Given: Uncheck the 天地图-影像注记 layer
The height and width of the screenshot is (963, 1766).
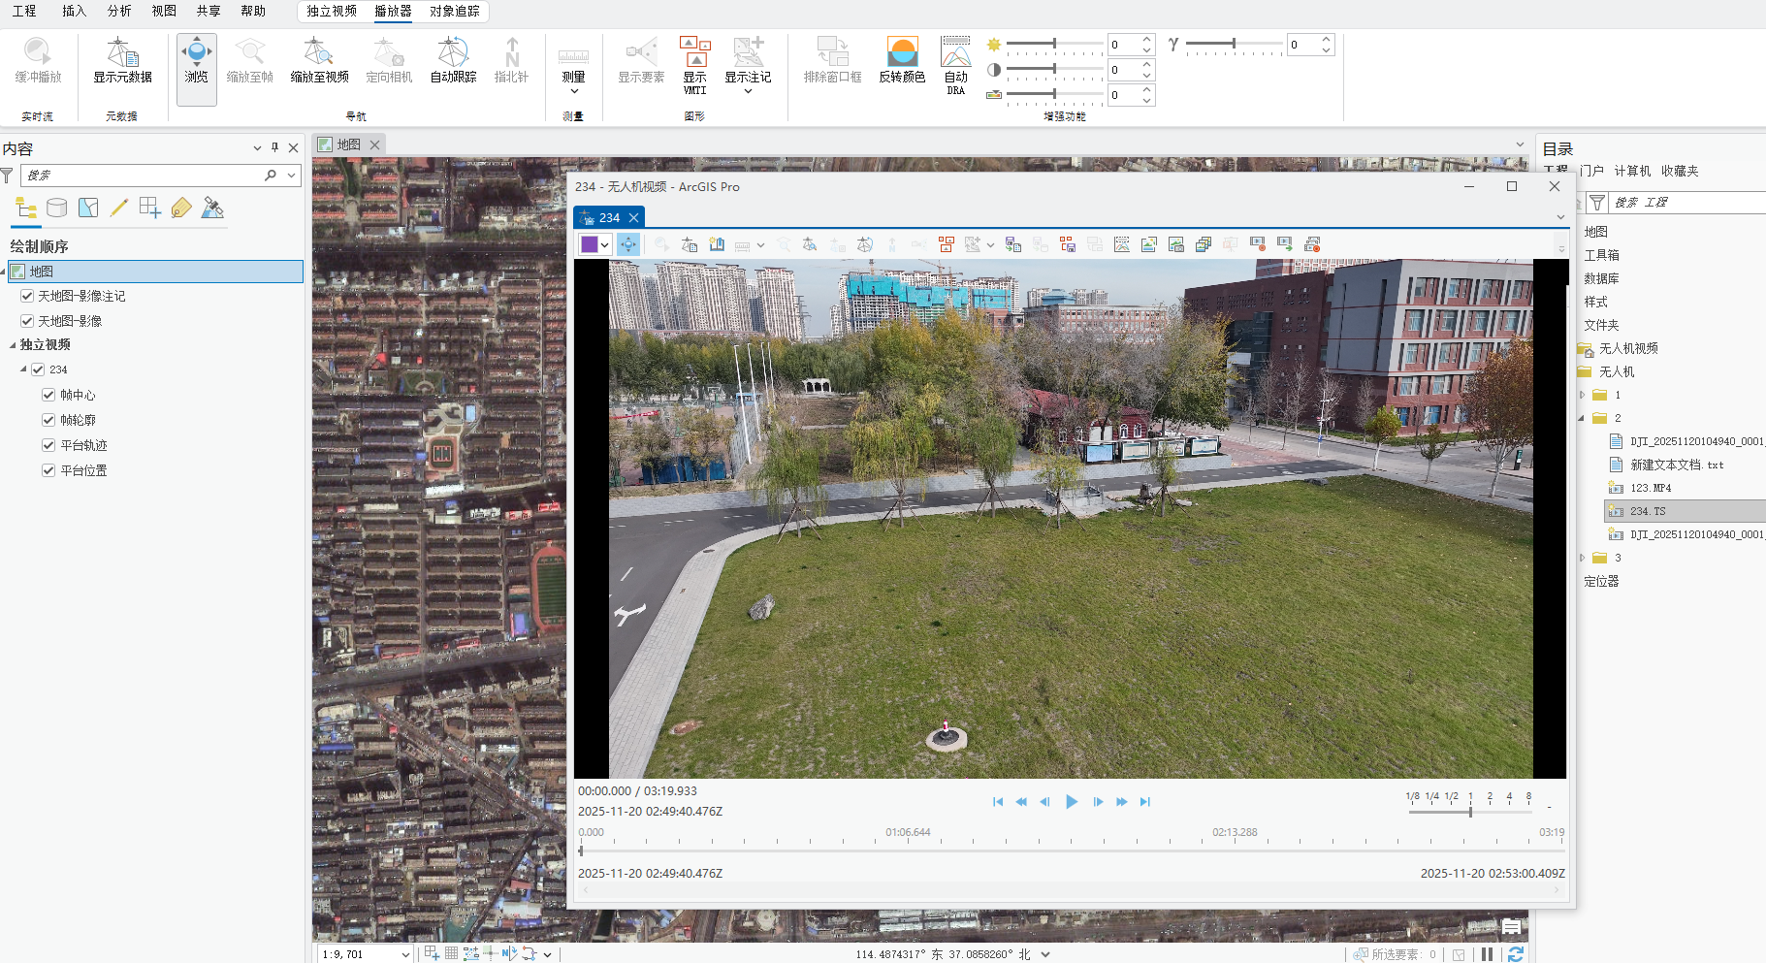Looking at the screenshot, I should tap(27, 296).
